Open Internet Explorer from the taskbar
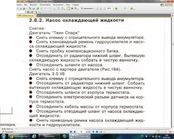The width and height of the screenshot is (174, 139). pos(34,136)
